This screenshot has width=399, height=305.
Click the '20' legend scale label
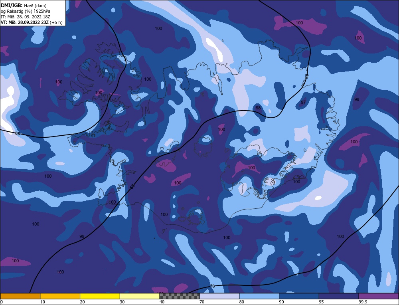pos(83,302)
